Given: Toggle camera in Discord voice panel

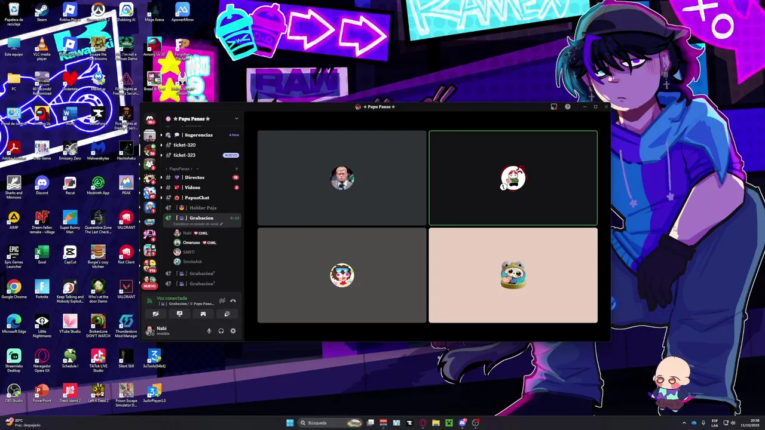Looking at the screenshot, I should pyautogui.click(x=155, y=314).
